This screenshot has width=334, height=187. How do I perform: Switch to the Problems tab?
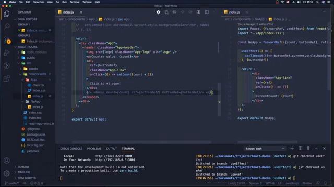tap(94, 149)
